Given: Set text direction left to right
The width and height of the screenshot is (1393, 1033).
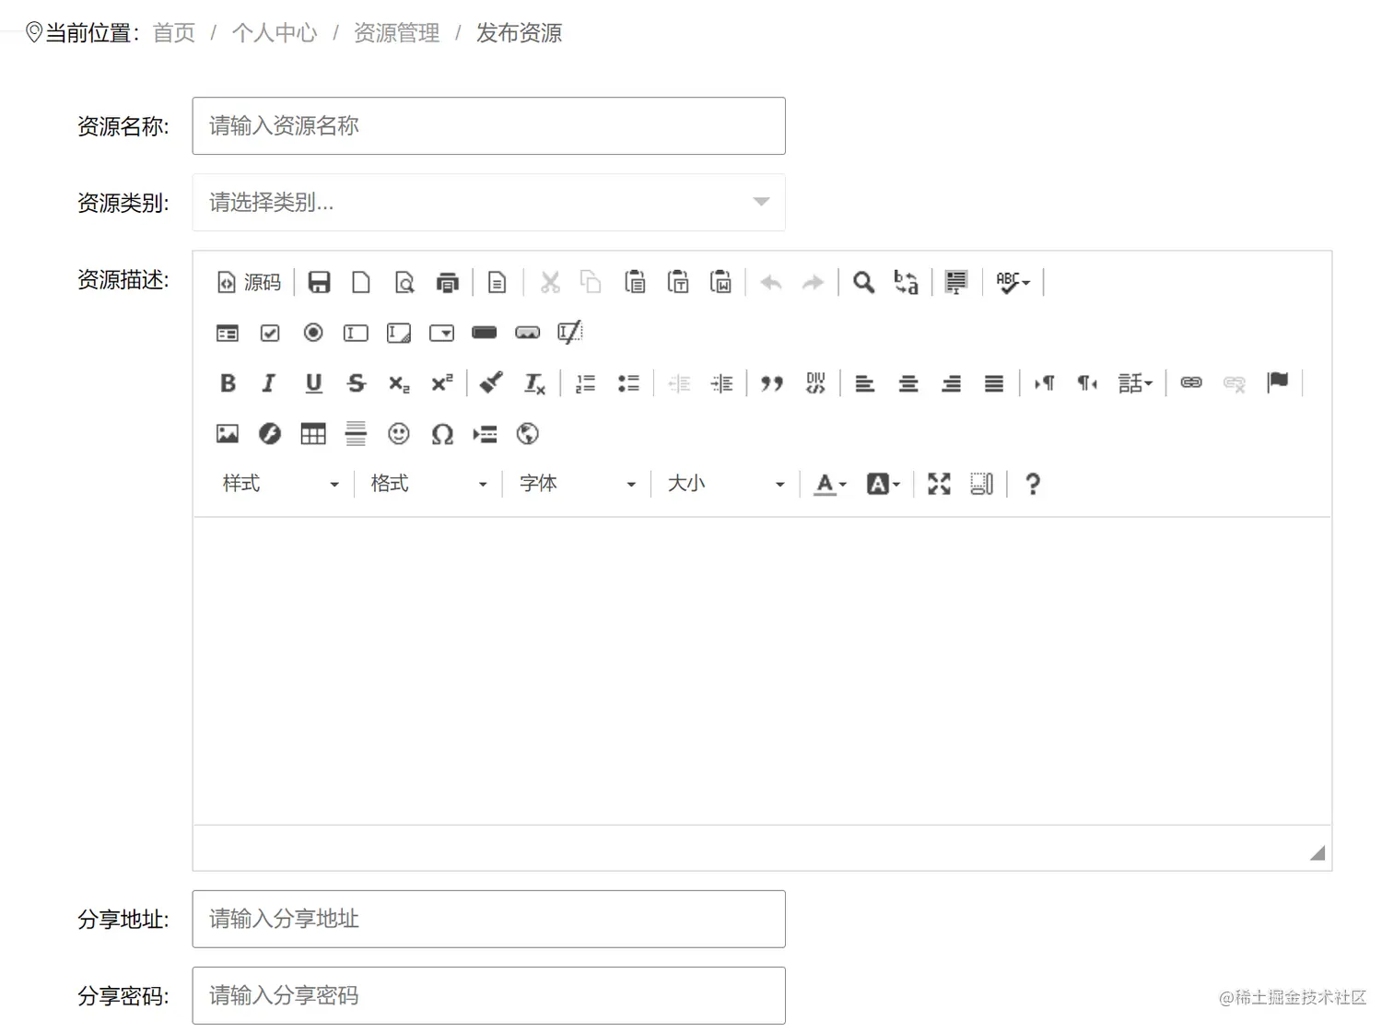Looking at the screenshot, I should 1045,383.
